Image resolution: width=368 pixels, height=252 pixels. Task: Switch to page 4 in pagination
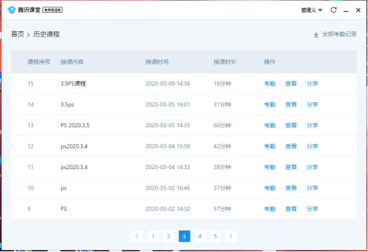200,236
